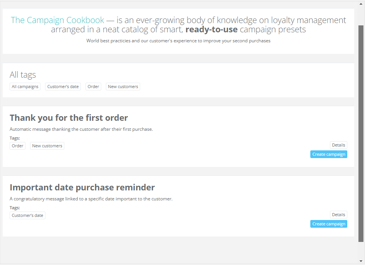
Task: Create campaign from Important date reminder preset
Action: (x=328, y=224)
